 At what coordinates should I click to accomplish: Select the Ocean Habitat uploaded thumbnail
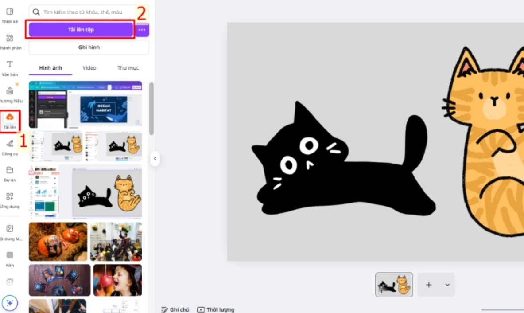coord(85,105)
